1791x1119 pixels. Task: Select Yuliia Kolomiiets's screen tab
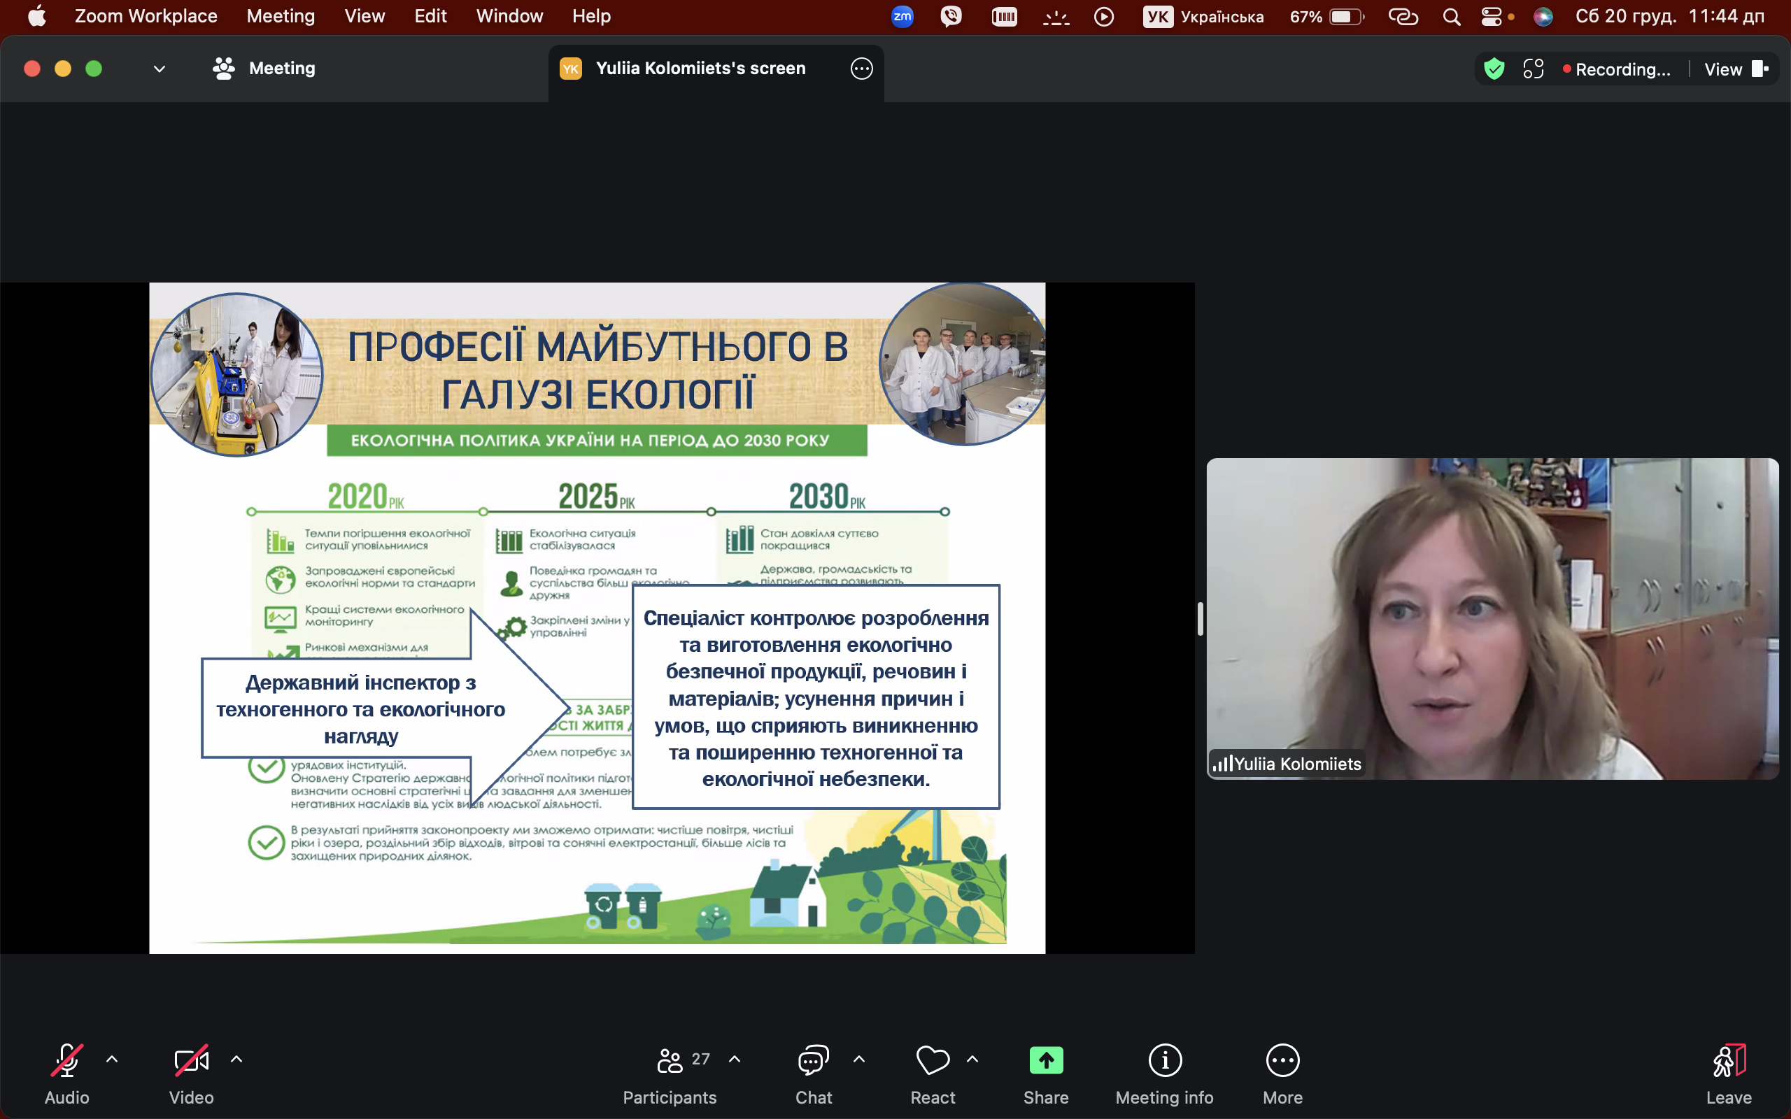[700, 69]
